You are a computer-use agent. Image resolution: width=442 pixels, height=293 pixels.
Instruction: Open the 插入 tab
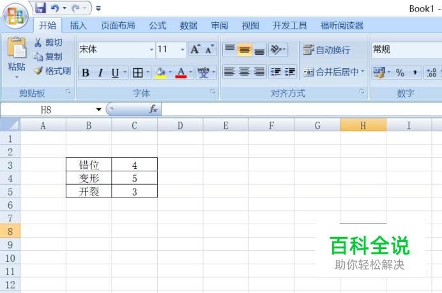coord(79,25)
